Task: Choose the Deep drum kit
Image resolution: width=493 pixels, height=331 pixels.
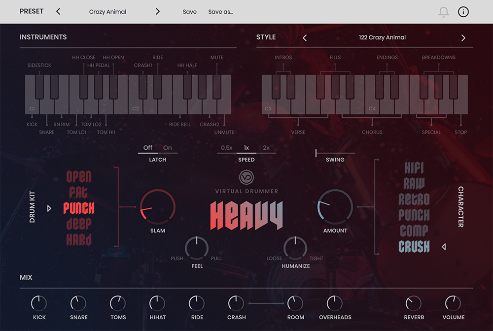Action: click(x=79, y=224)
